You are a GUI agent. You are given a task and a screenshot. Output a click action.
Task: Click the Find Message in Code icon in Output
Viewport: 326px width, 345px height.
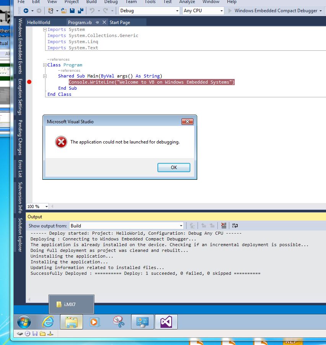192,226
